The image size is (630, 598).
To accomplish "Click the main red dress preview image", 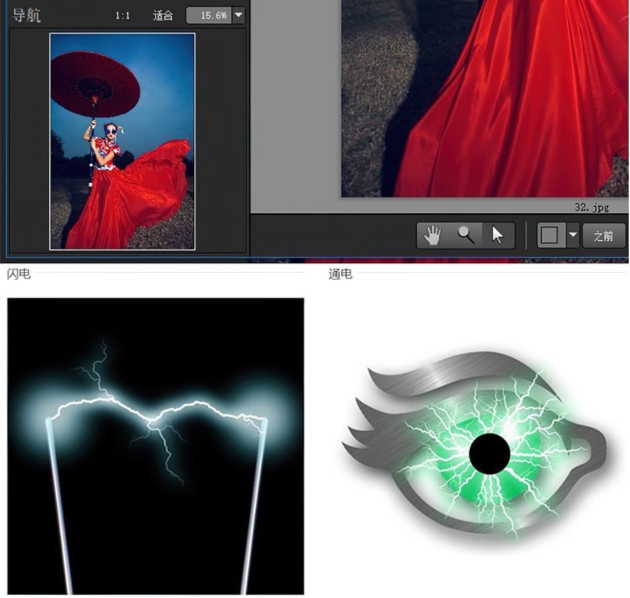I will [x=485, y=99].
